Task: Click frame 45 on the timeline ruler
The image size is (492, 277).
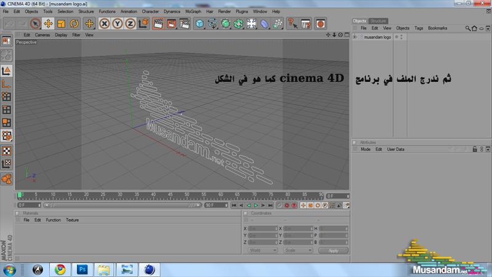Action: [x=170, y=195]
